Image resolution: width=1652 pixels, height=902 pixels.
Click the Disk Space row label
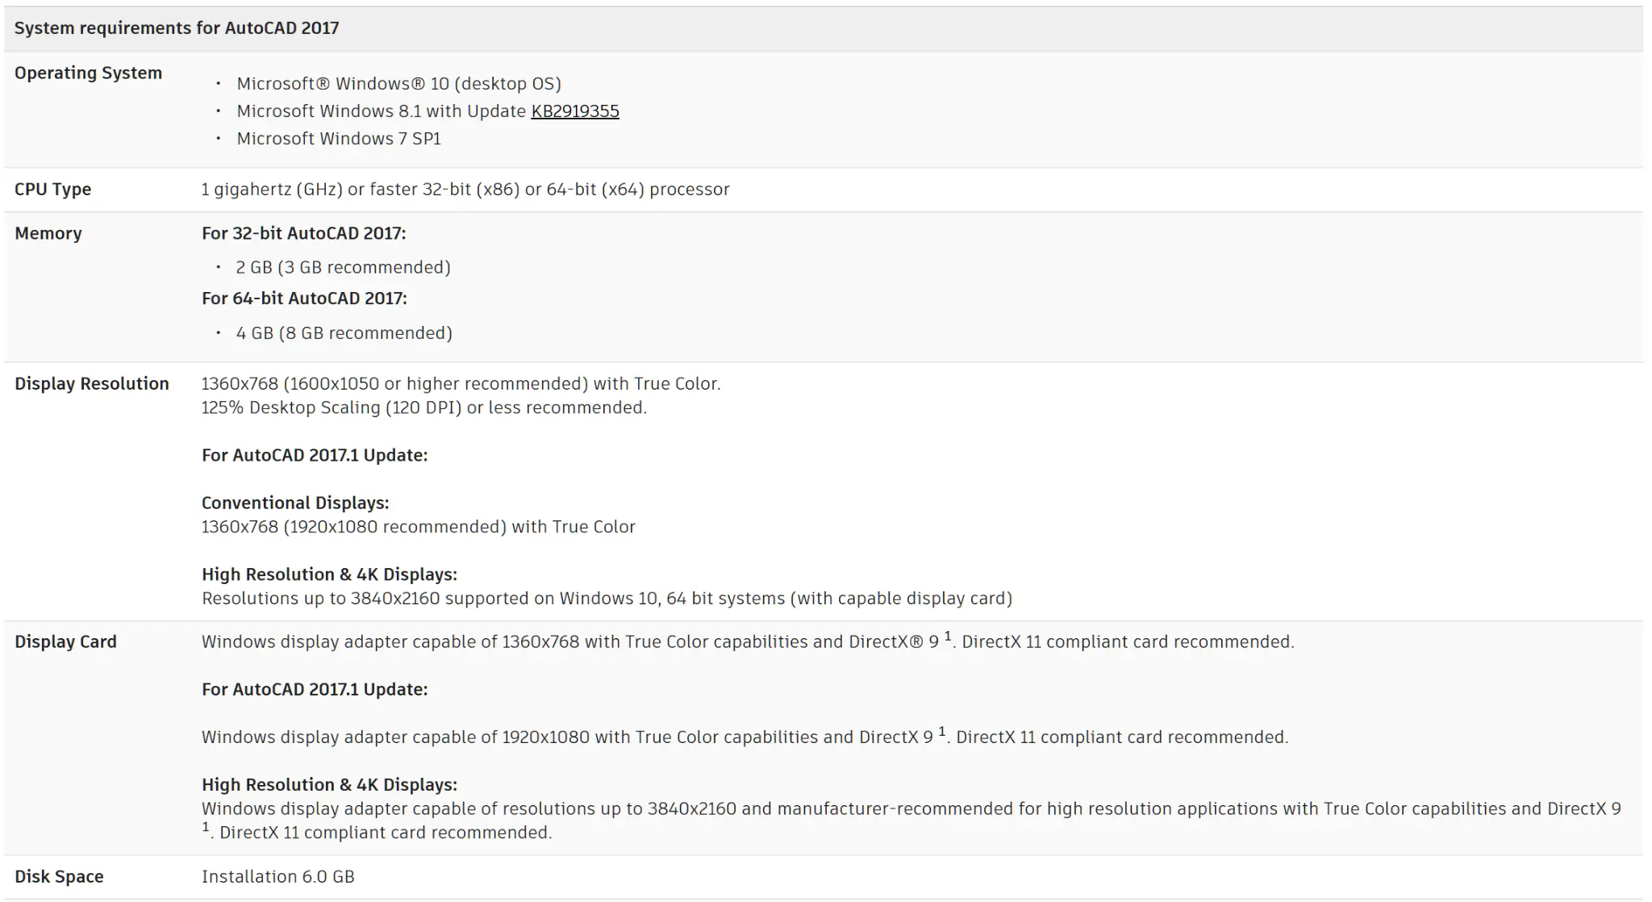59,877
